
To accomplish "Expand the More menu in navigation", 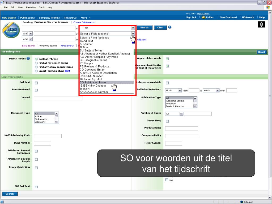I will (x=85, y=18).
